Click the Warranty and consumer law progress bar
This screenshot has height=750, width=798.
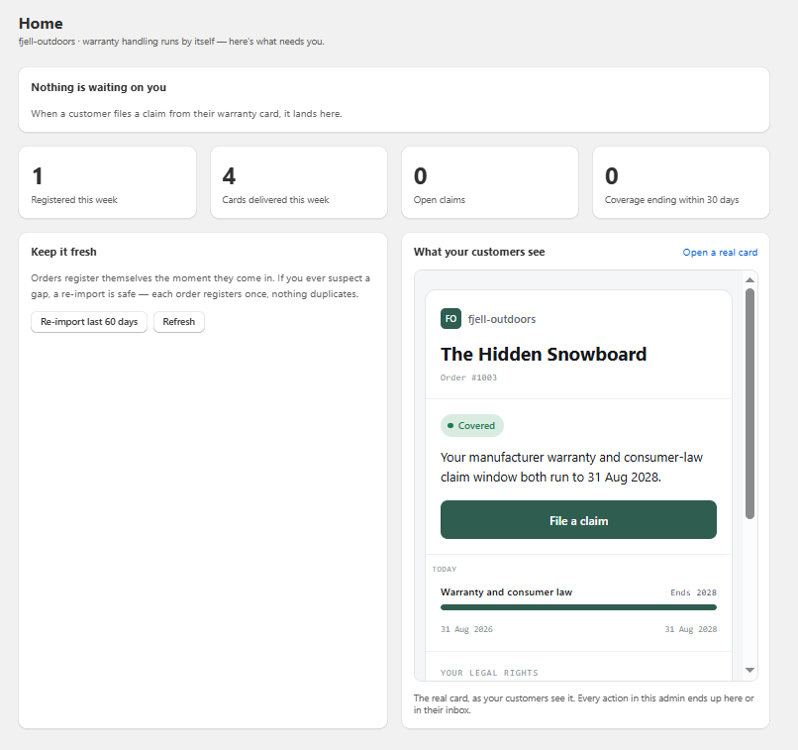[x=578, y=607]
